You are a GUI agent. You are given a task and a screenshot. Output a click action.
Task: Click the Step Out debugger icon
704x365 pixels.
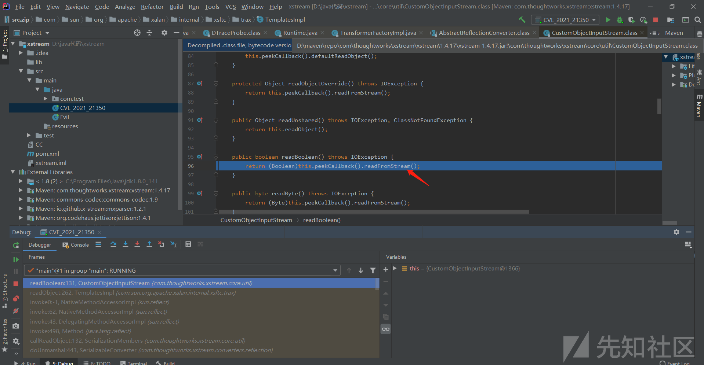tap(149, 244)
